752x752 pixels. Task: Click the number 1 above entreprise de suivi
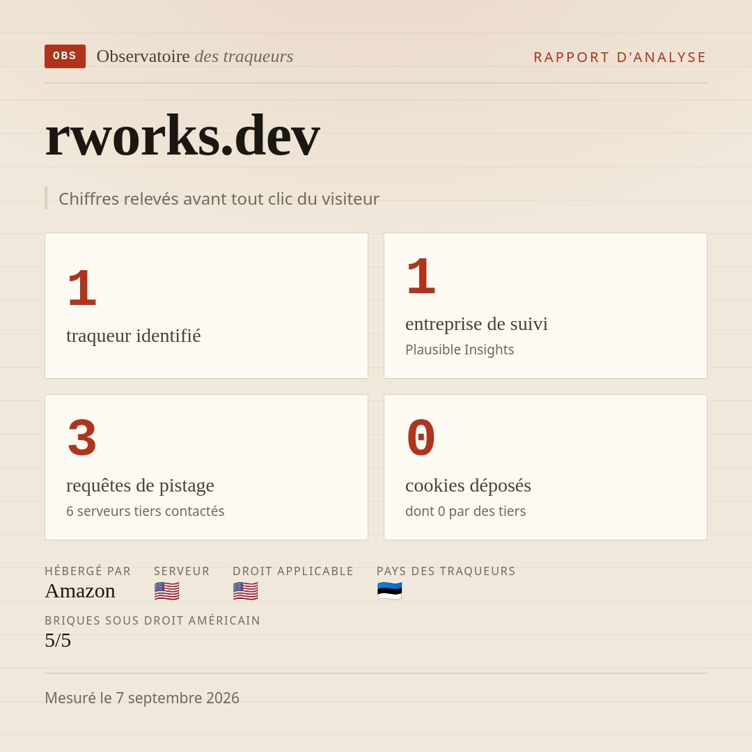coord(421,276)
